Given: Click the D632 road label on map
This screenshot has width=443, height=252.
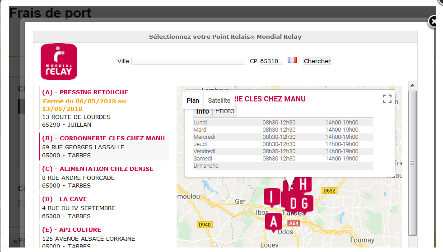Looking at the screenshot, I should (329, 191).
